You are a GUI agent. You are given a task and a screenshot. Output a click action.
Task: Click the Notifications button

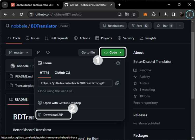[113, 26]
